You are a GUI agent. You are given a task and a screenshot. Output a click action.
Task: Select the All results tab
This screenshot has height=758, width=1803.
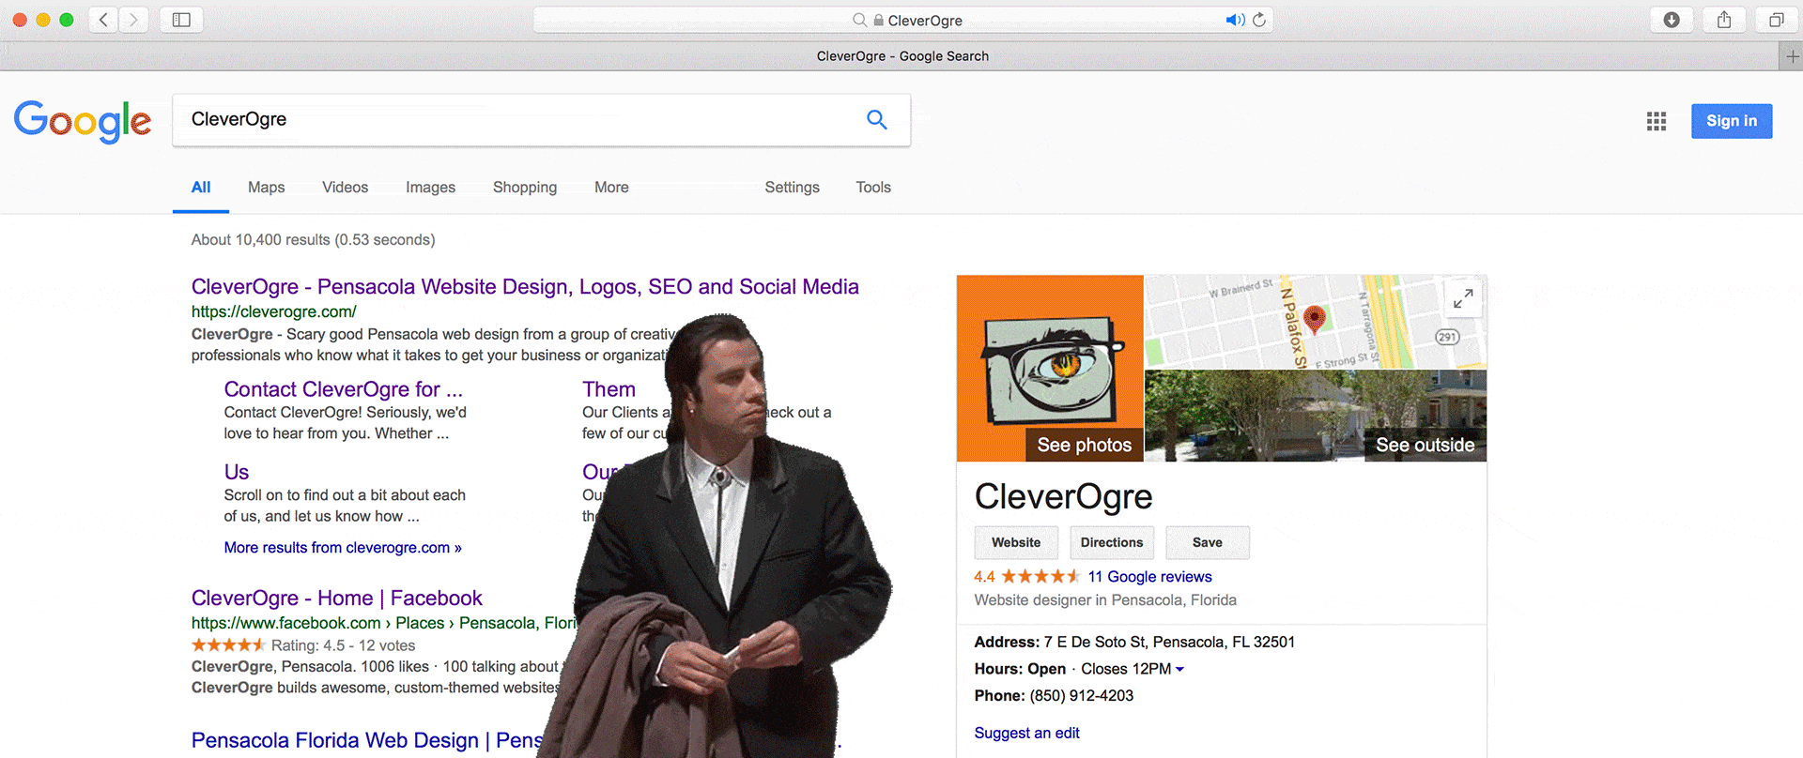pyautogui.click(x=201, y=188)
